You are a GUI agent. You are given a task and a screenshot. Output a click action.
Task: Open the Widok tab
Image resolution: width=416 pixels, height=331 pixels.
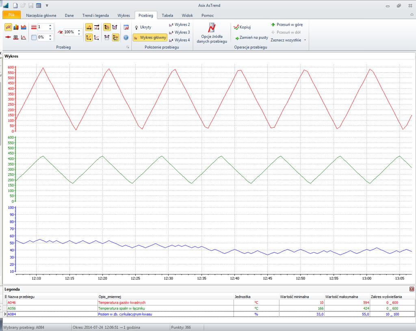coord(187,15)
